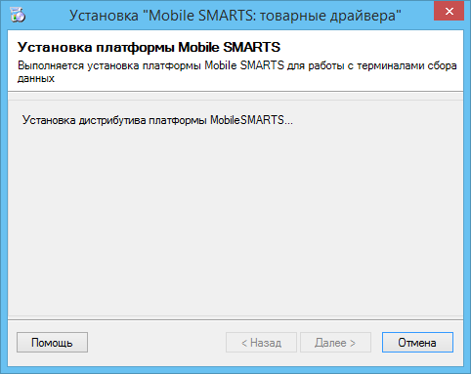Screen dimensions: 471x374
Task: Cancel installation with the Отмена button
Action: pos(417,342)
